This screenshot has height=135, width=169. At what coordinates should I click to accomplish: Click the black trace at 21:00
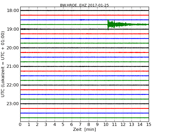(84, 66)
